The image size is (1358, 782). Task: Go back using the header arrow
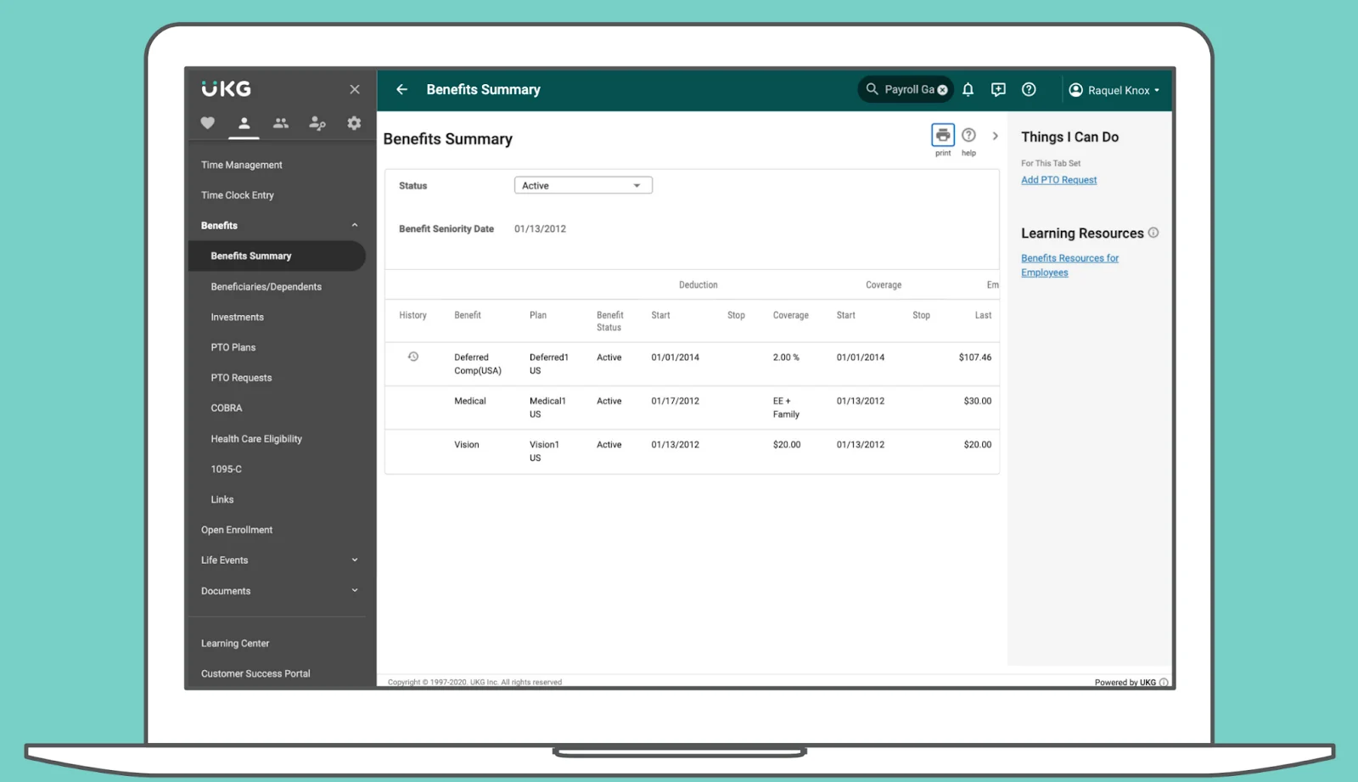(x=402, y=89)
